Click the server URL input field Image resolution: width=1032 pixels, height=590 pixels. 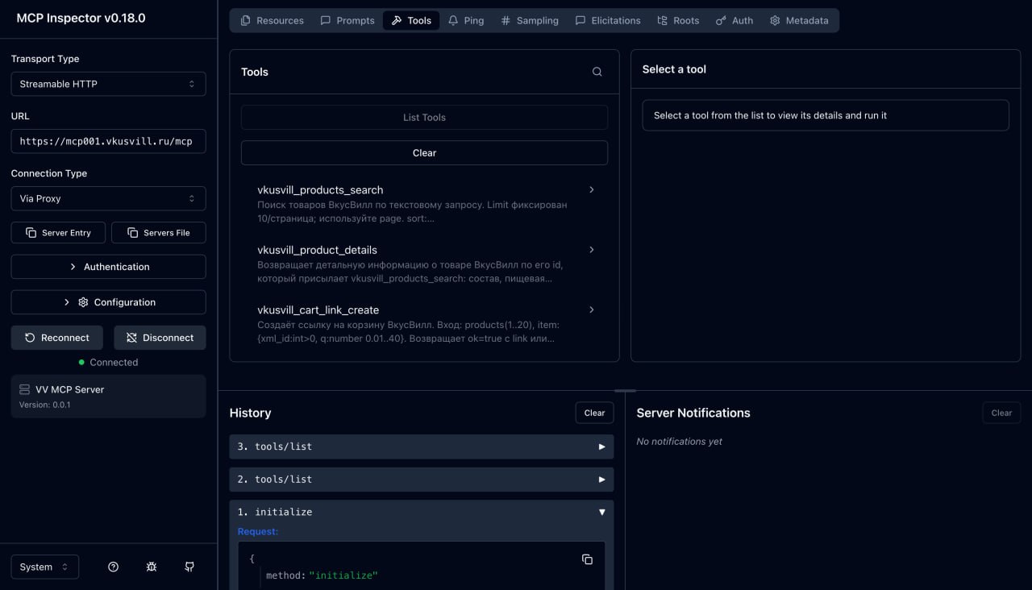tap(108, 141)
